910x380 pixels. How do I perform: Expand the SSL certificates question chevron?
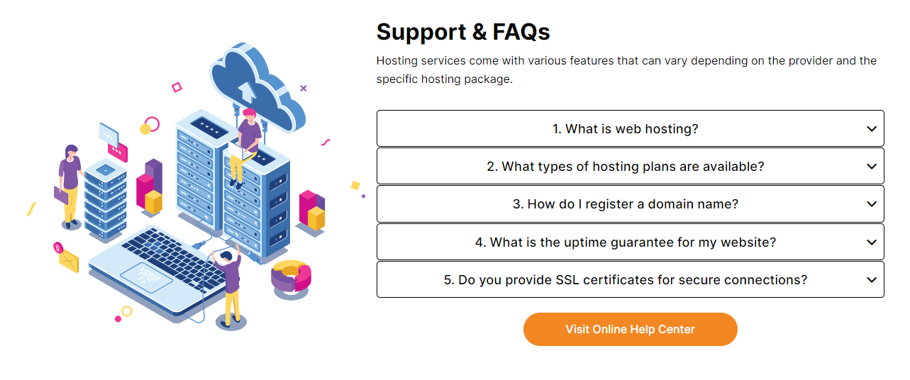[872, 280]
